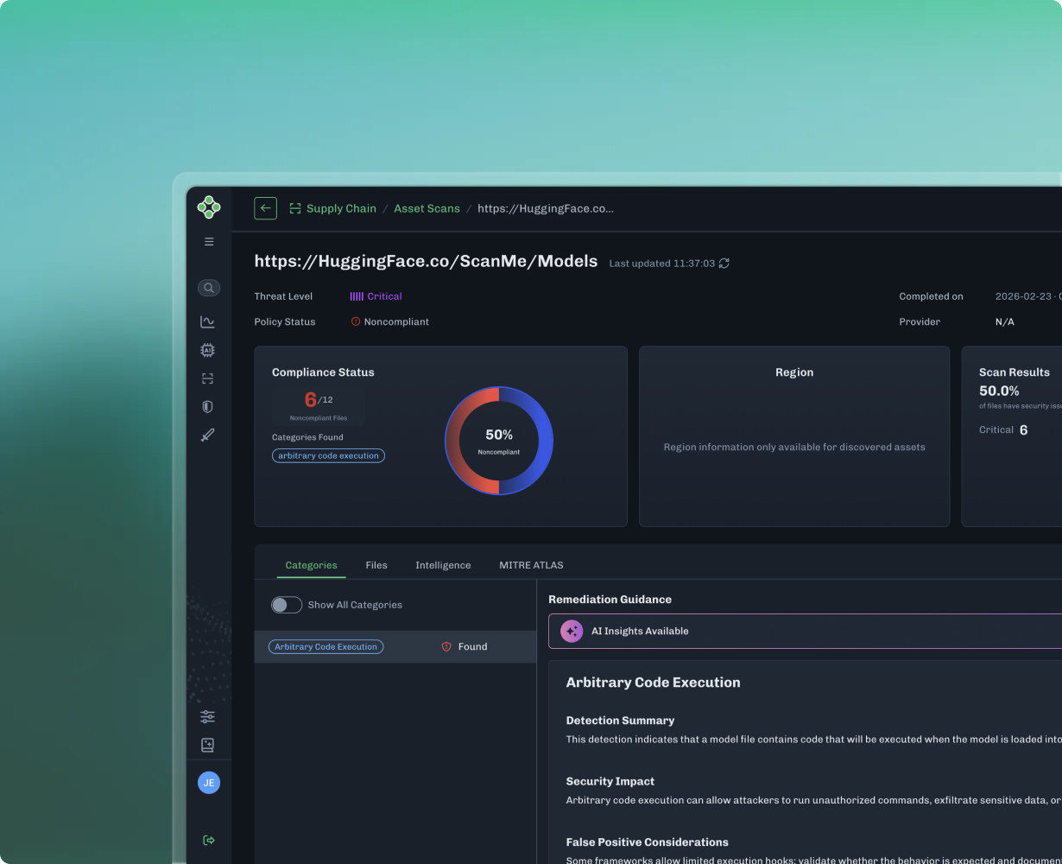
Task: Open Supply Chain breadcrumb link
Action: tap(341, 208)
